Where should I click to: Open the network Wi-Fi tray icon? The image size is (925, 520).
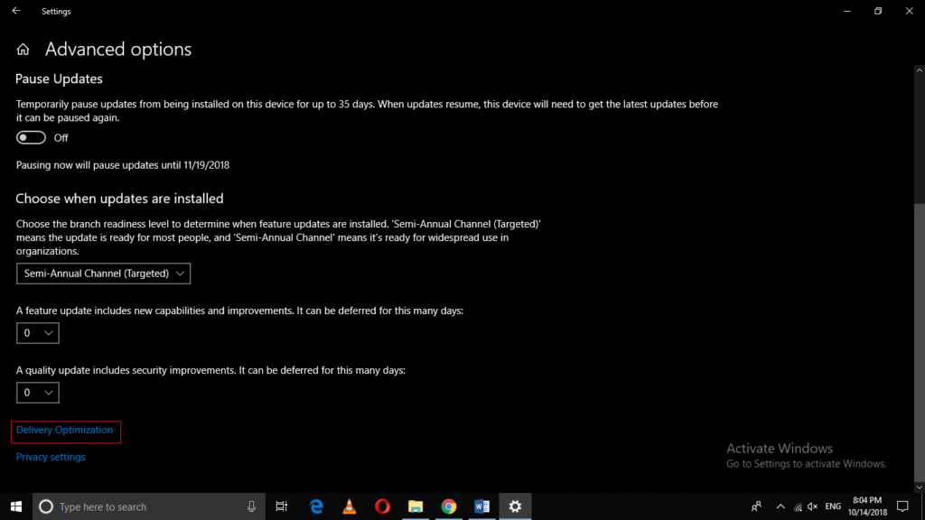798,507
